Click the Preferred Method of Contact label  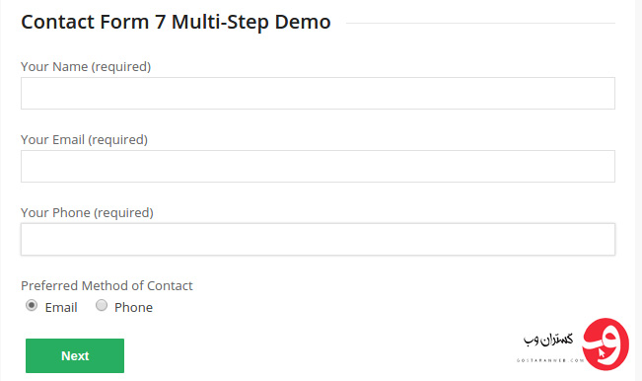(107, 285)
